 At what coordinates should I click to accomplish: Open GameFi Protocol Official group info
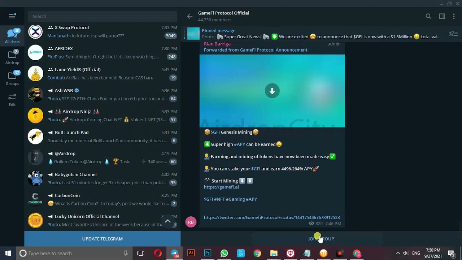(x=223, y=16)
